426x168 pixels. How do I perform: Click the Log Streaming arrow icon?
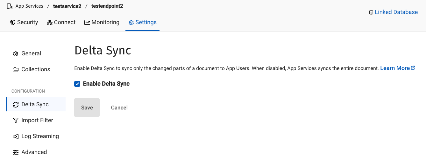(x=16, y=136)
